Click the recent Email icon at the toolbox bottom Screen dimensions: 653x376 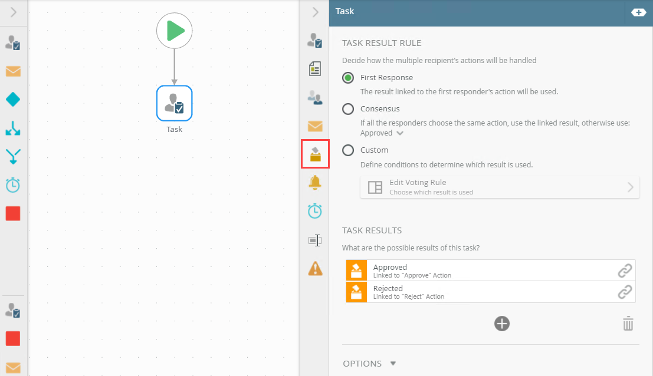tap(13, 368)
